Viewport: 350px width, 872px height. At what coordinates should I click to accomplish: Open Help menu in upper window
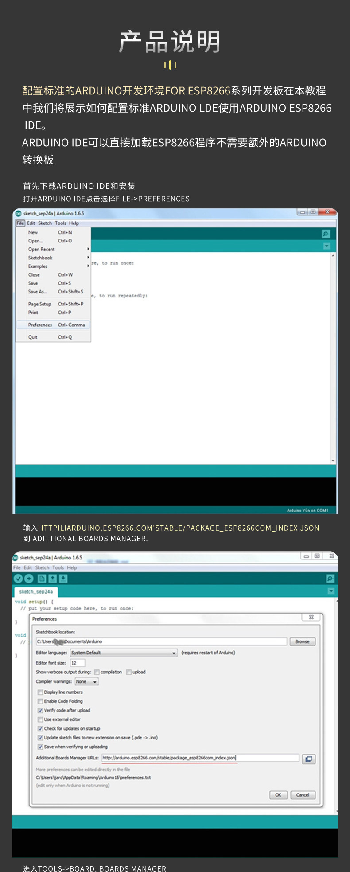74,223
